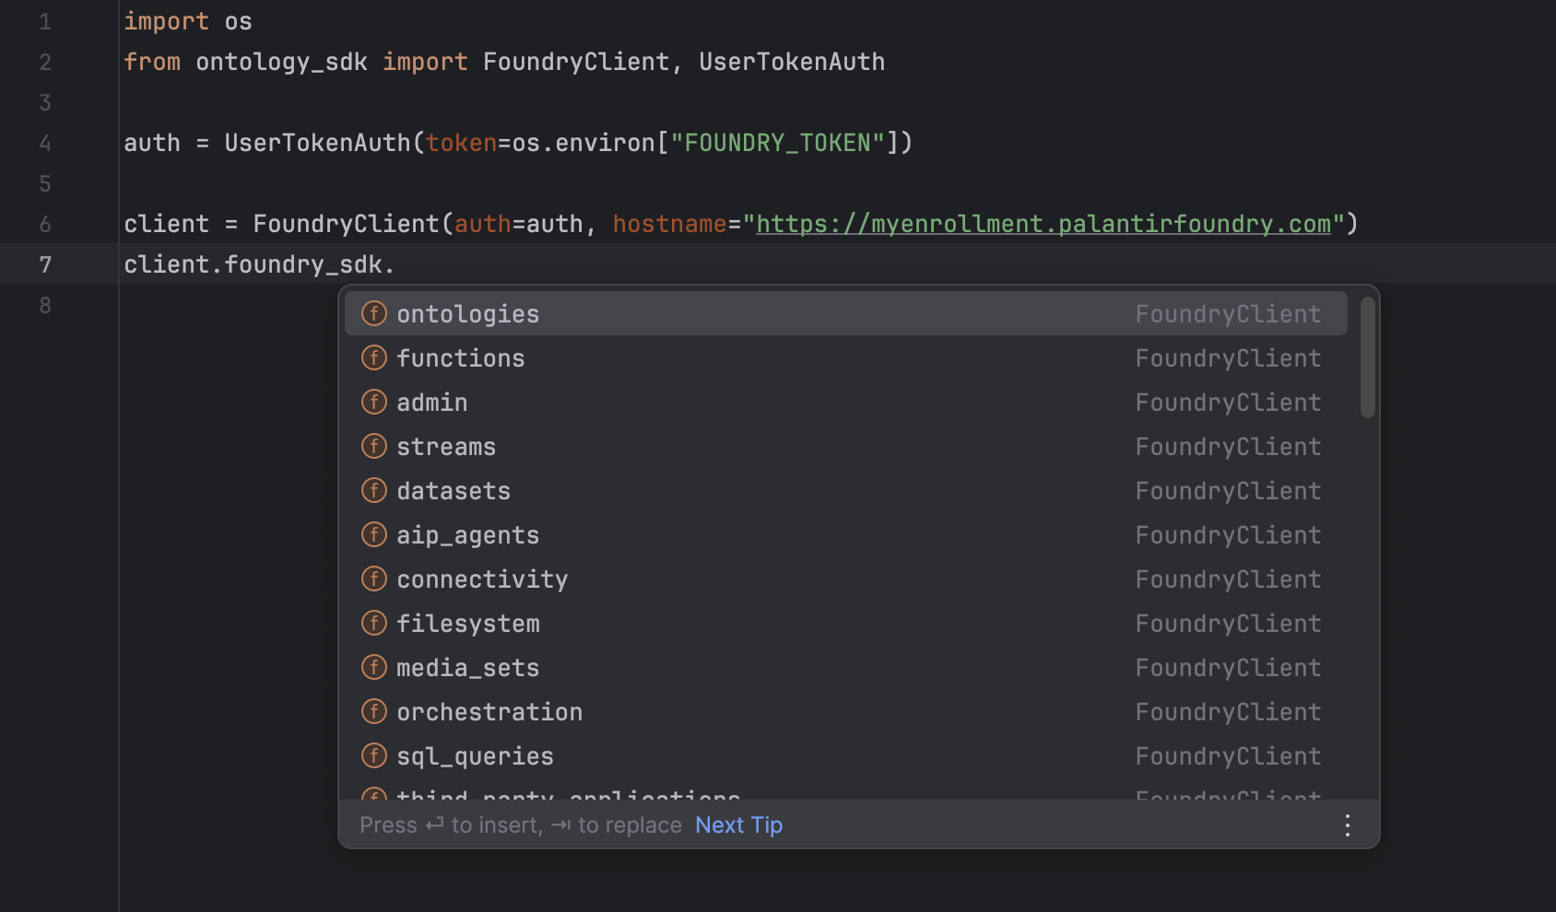Select the sql_queries completion item
The height and width of the screenshot is (912, 1556).
(845, 756)
